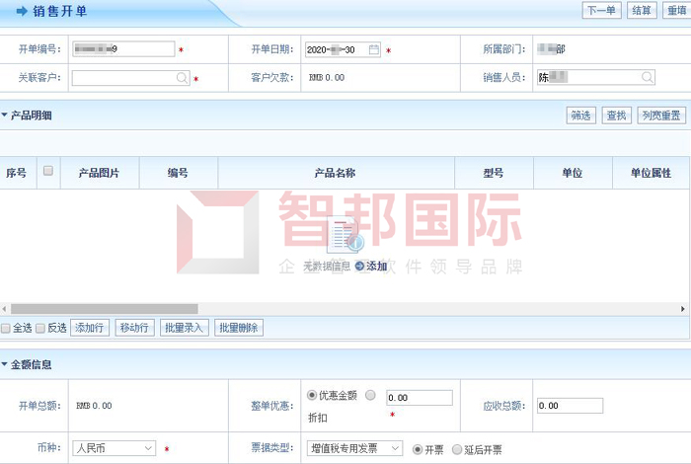
Task: Click the search icon in 关联客户 field
Action: tap(182, 78)
